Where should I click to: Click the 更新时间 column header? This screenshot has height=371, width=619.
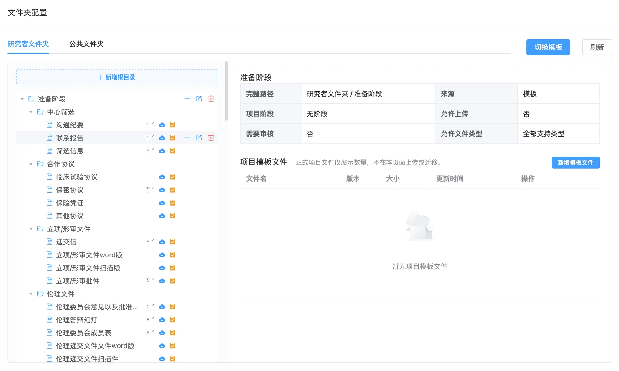450,179
